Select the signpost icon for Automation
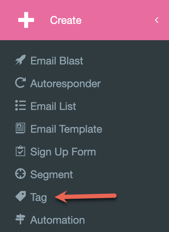 point(20,219)
